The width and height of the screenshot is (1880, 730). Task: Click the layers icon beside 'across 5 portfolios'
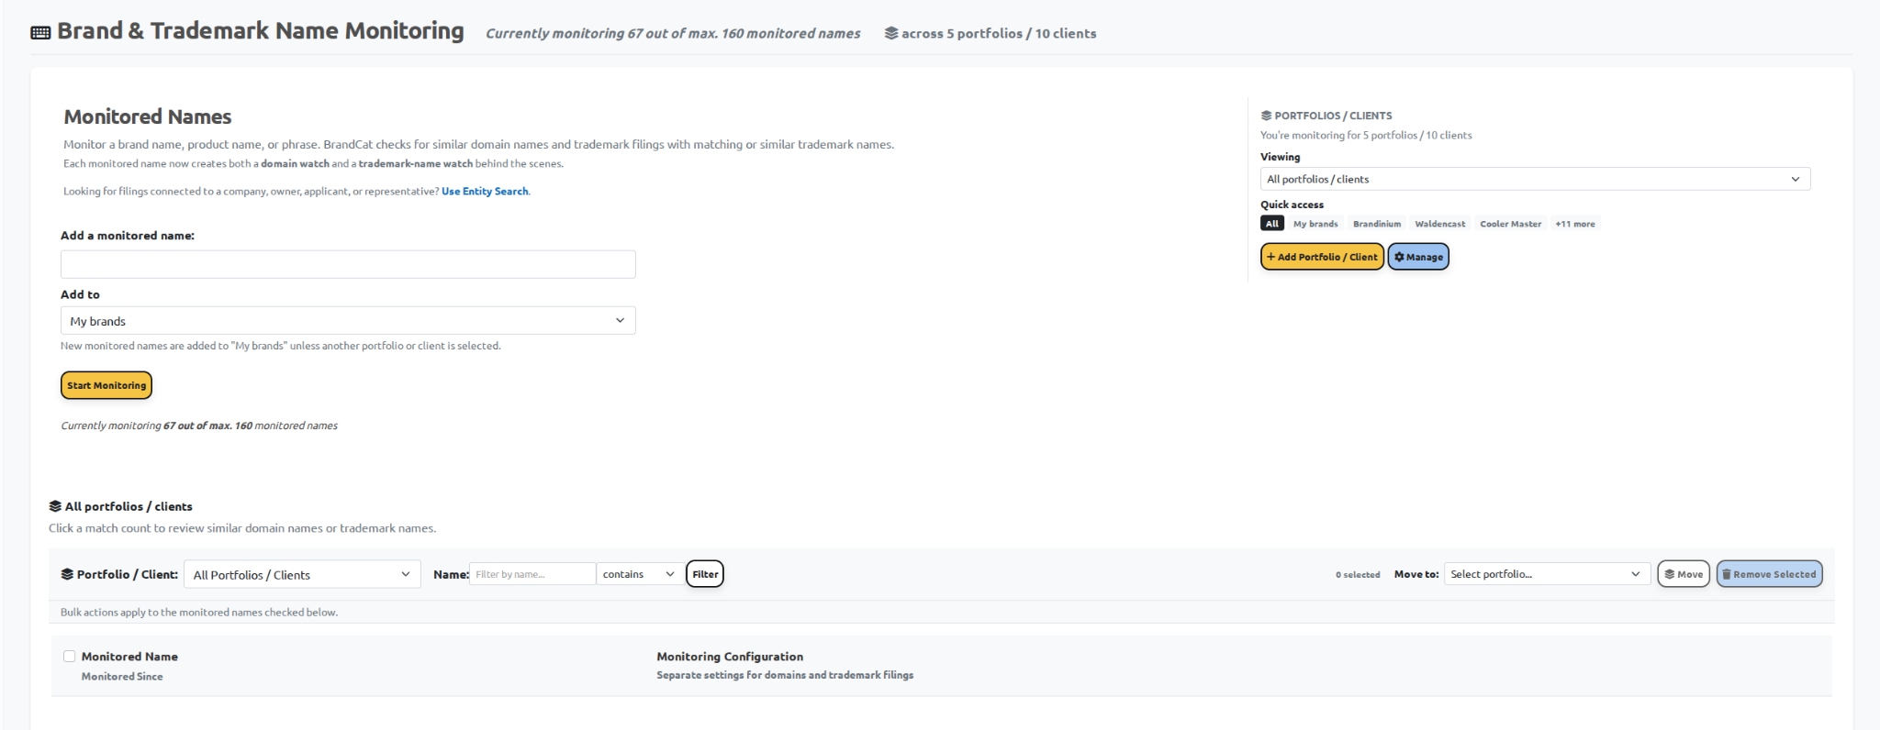pyautogui.click(x=890, y=33)
